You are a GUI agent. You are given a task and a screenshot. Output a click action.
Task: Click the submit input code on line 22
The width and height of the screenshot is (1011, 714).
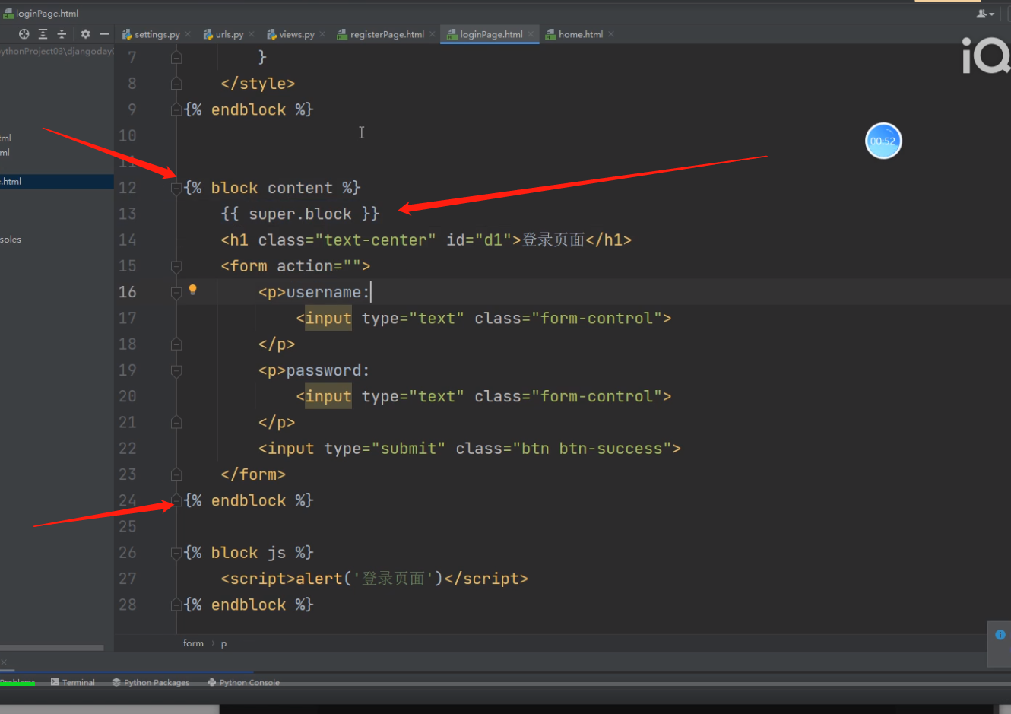coord(470,449)
